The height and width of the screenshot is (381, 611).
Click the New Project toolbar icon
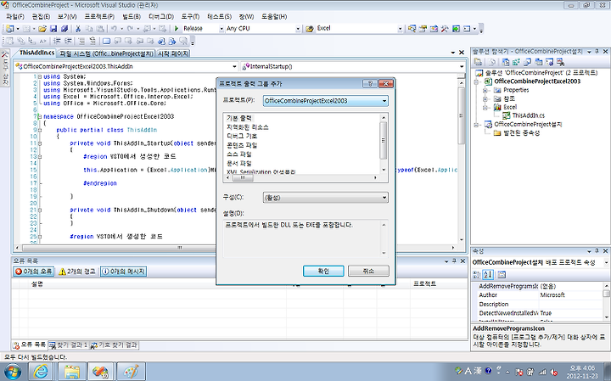(9, 29)
